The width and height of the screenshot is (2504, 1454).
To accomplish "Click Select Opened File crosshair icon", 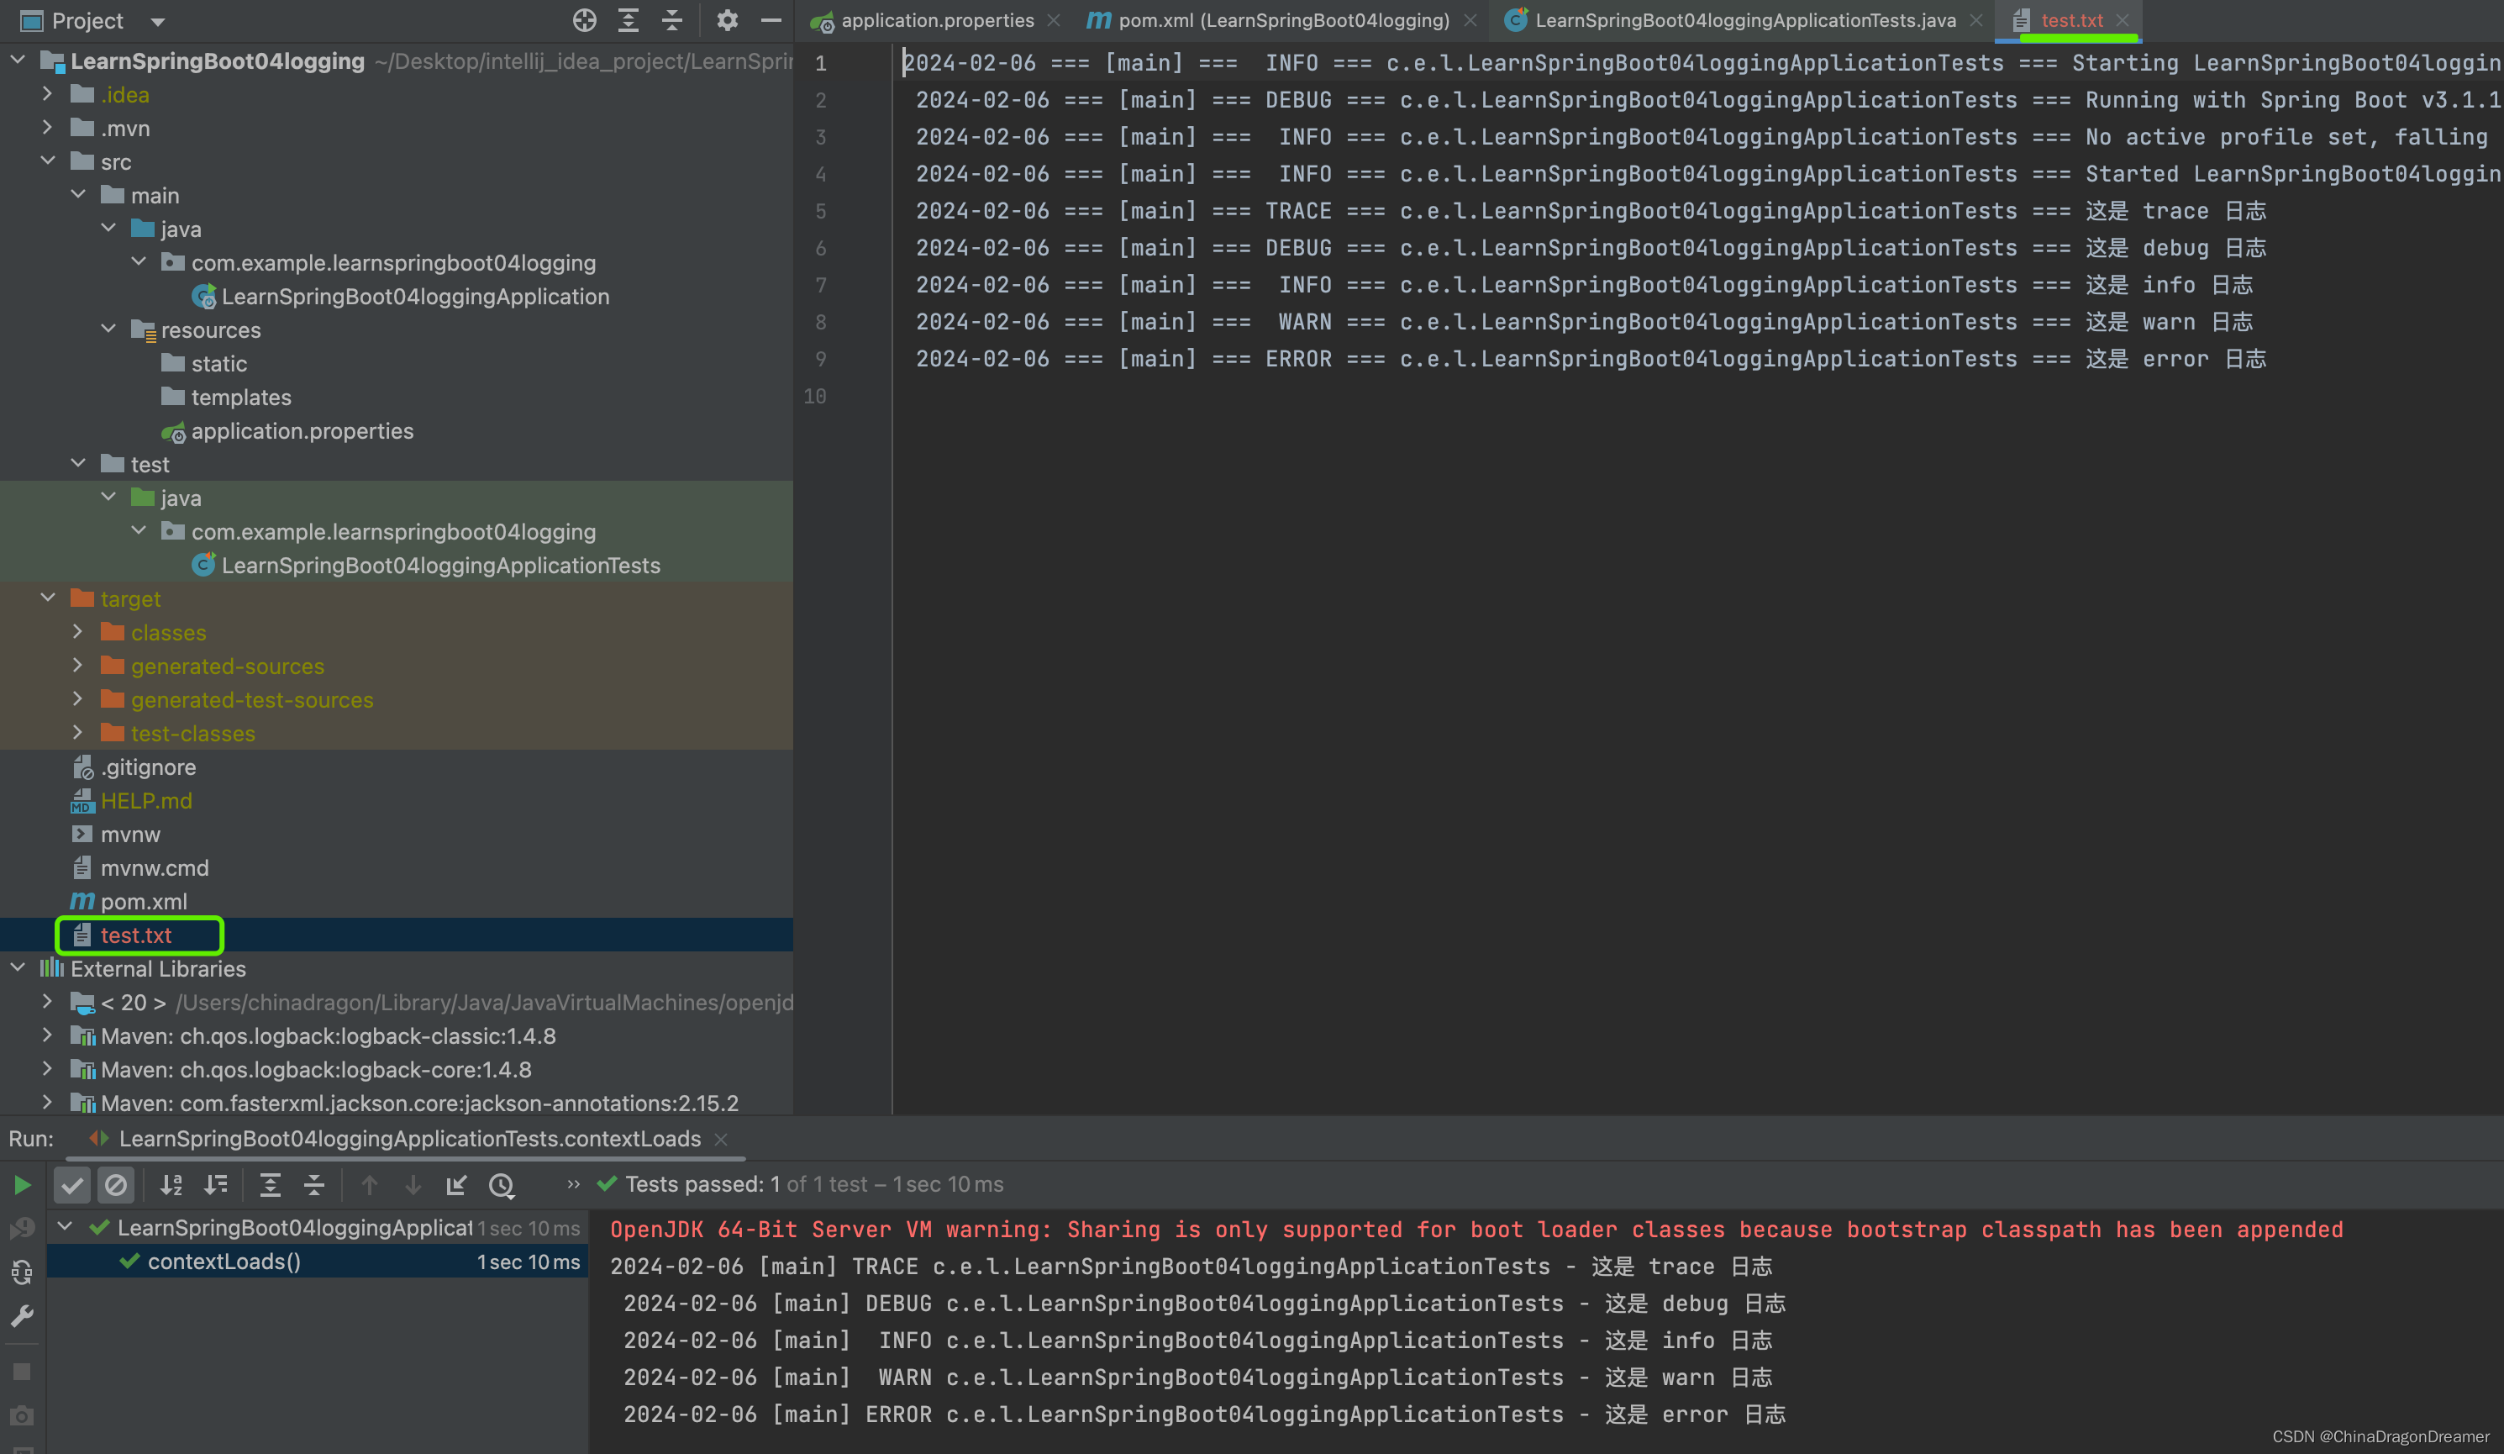I will coord(584,20).
